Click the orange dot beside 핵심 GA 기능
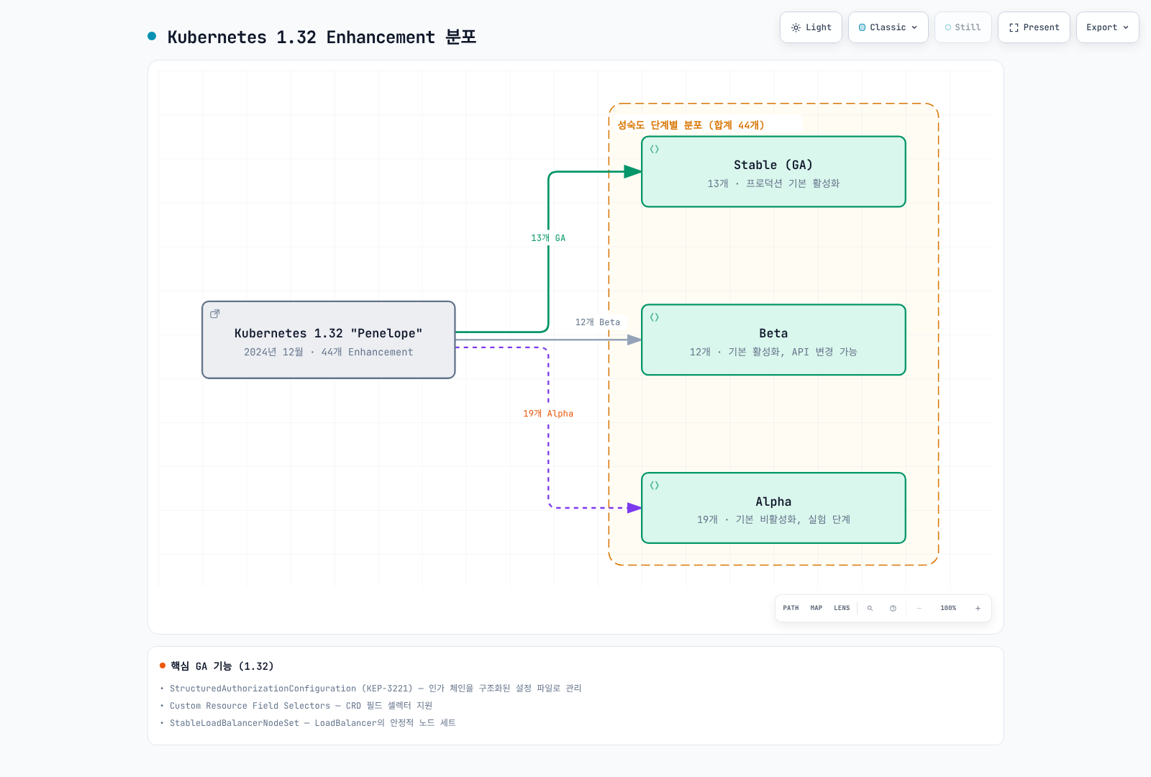 (163, 665)
